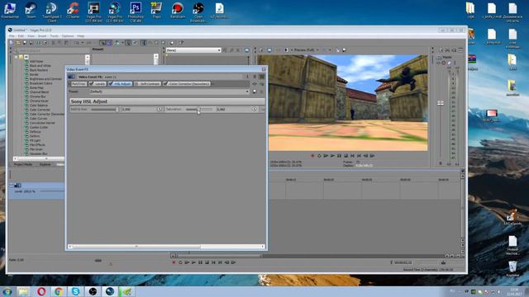Select Gaussian Blur effect

(x=38, y=153)
